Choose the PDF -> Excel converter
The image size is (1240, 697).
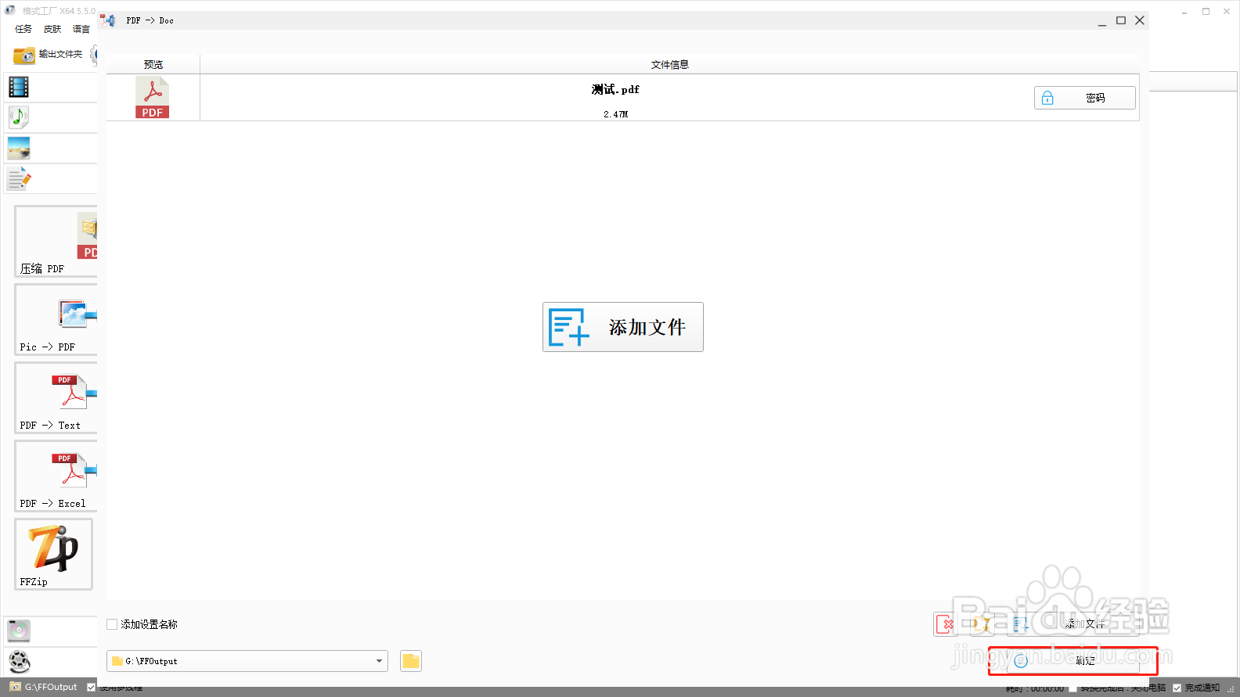(56, 476)
